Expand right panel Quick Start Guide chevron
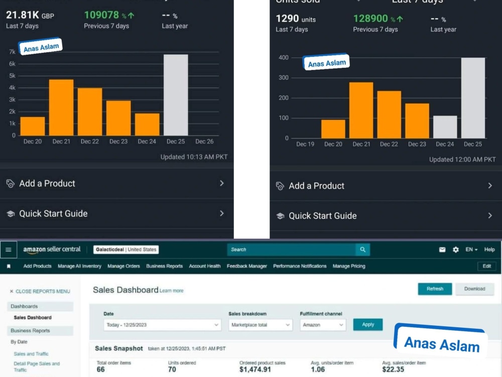 (490, 216)
